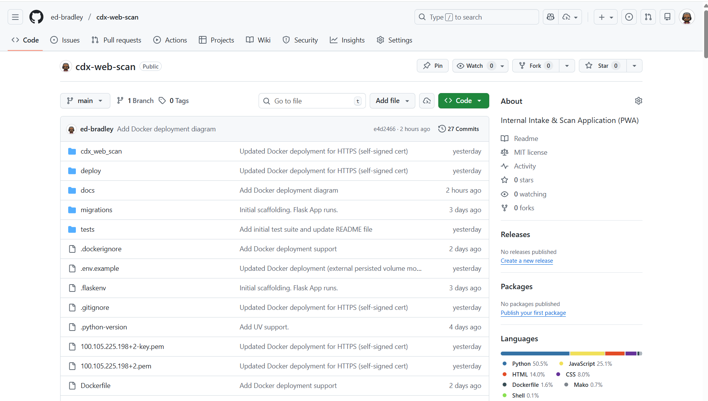The height and width of the screenshot is (401, 708).
Task: Open the Copilot chat icon
Action: point(551,17)
